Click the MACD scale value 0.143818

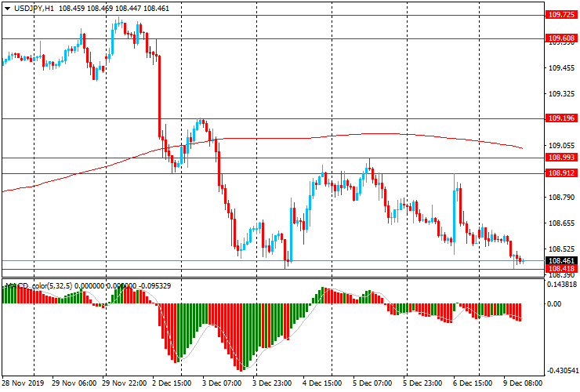pos(562,285)
